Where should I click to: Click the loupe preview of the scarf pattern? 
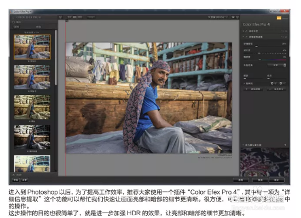[x=264, y=162]
